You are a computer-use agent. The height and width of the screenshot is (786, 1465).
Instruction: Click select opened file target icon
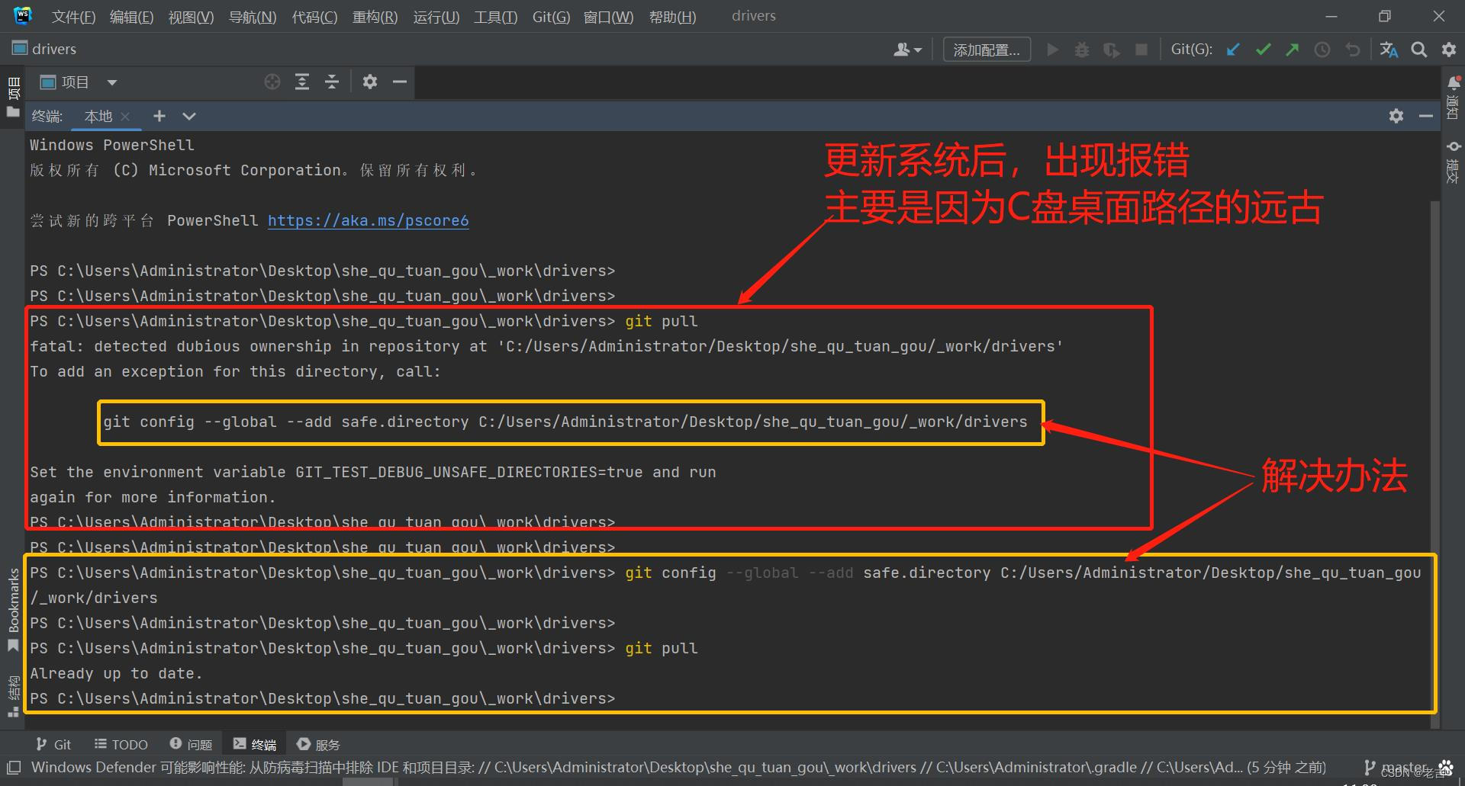pos(272,82)
